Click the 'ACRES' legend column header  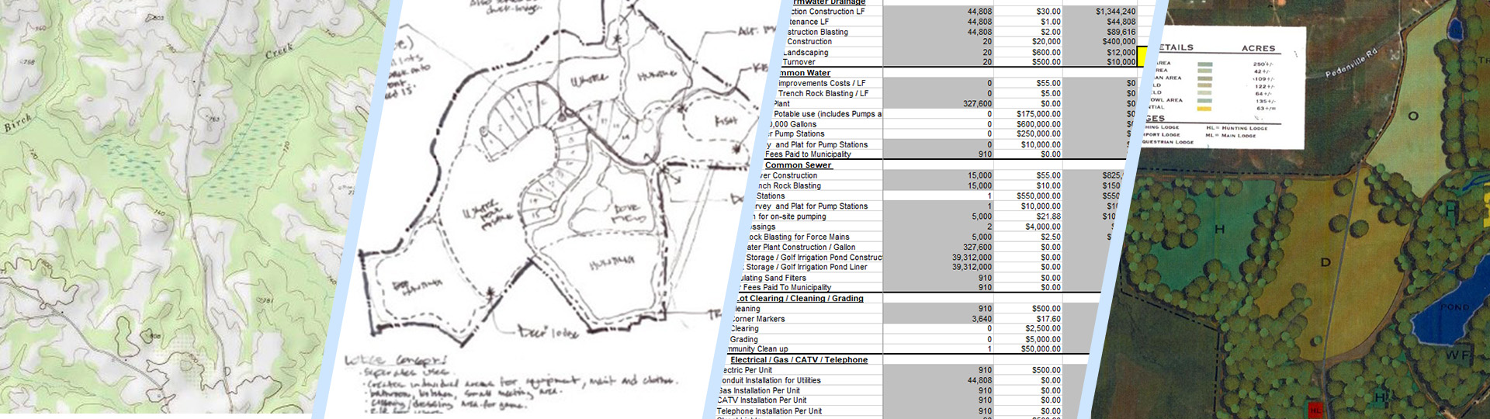coord(1258,48)
